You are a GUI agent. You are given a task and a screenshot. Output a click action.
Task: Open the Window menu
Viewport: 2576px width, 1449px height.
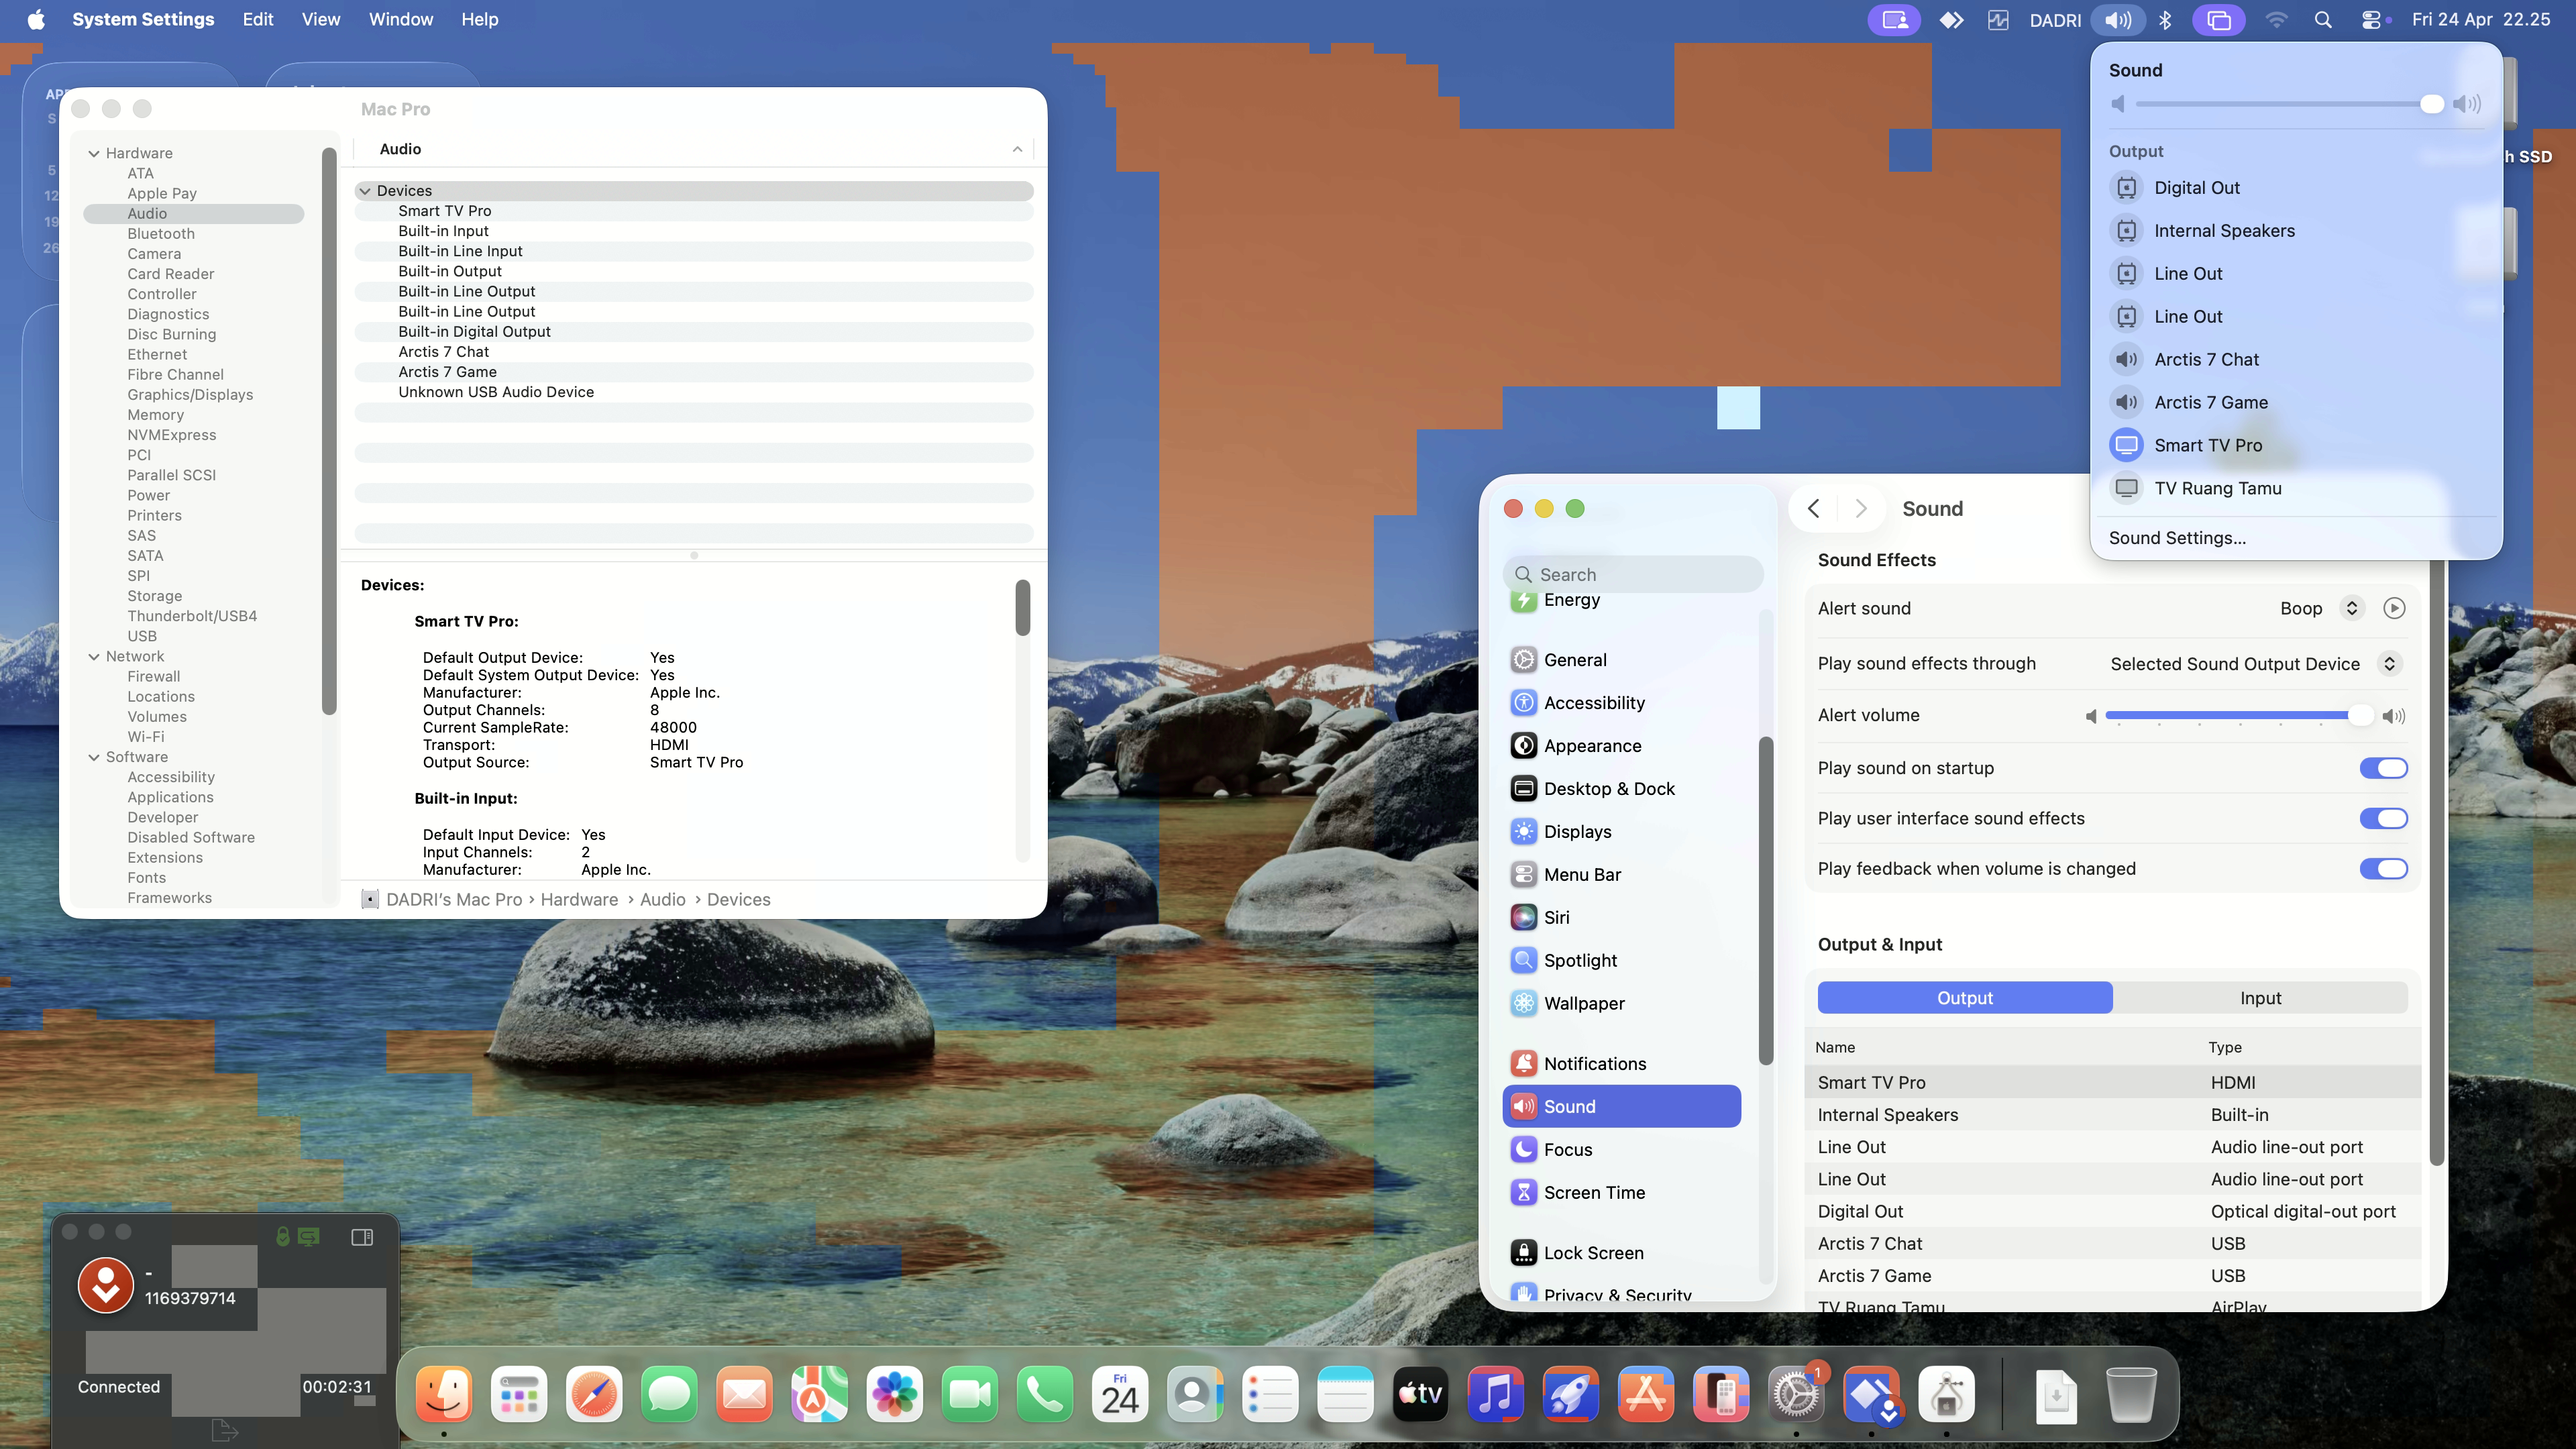[401, 20]
